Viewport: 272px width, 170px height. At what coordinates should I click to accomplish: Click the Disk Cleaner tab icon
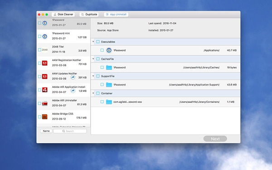[x=55, y=15]
